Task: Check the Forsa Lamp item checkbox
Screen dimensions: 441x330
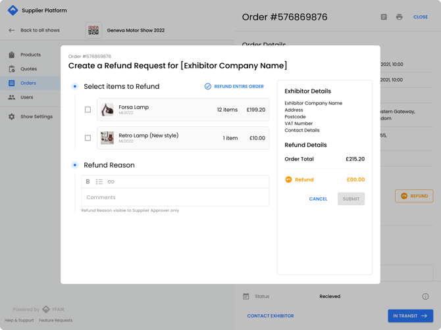Action: point(88,110)
